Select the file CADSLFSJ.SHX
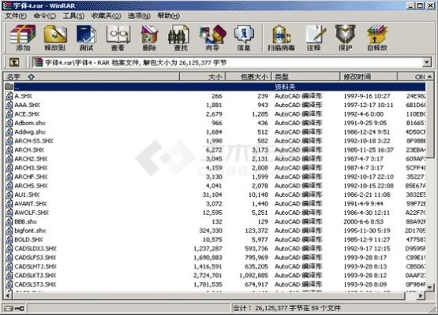438x315 pixels. coord(36,258)
